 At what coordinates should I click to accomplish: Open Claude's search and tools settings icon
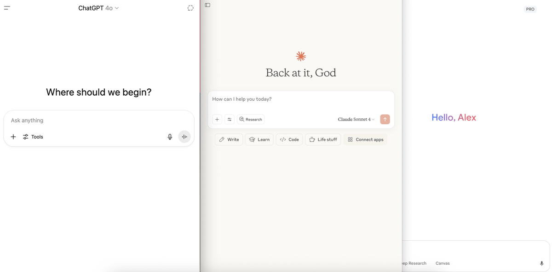tap(230, 119)
